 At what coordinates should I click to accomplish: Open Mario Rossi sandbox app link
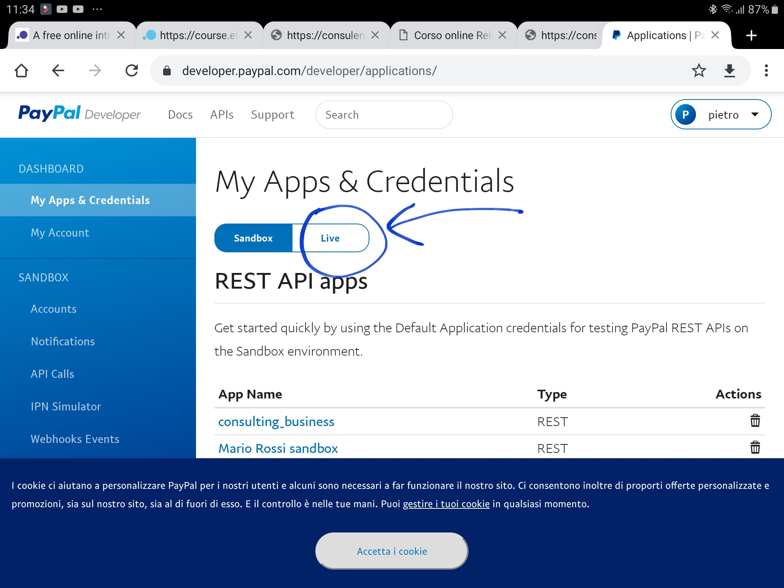click(x=278, y=448)
